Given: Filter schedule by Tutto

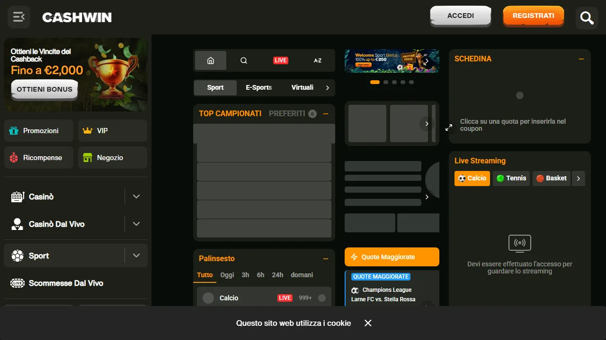Looking at the screenshot, I should pos(205,275).
